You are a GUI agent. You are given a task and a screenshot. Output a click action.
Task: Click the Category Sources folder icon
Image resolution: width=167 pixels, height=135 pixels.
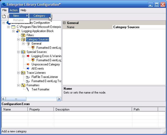coord(23,39)
